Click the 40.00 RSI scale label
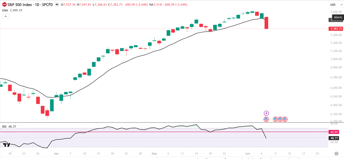The height and width of the screenshot is (159, 344). click(334, 142)
